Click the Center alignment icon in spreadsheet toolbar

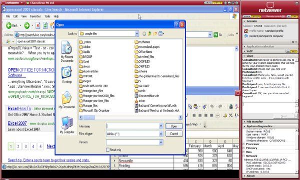click(200, 116)
